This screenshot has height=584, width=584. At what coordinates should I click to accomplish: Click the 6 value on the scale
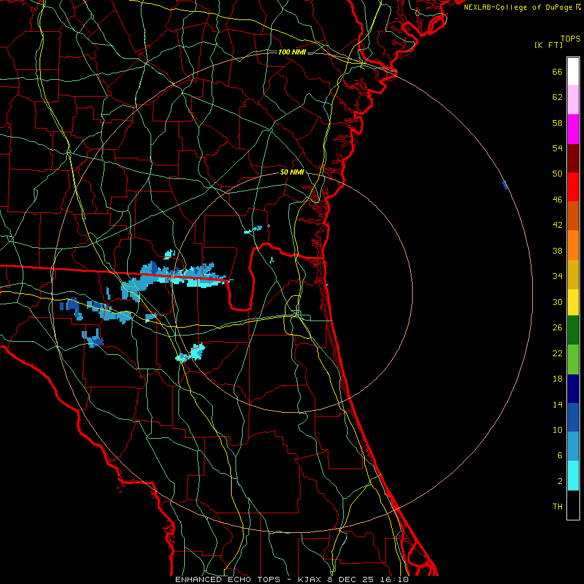point(560,456)
